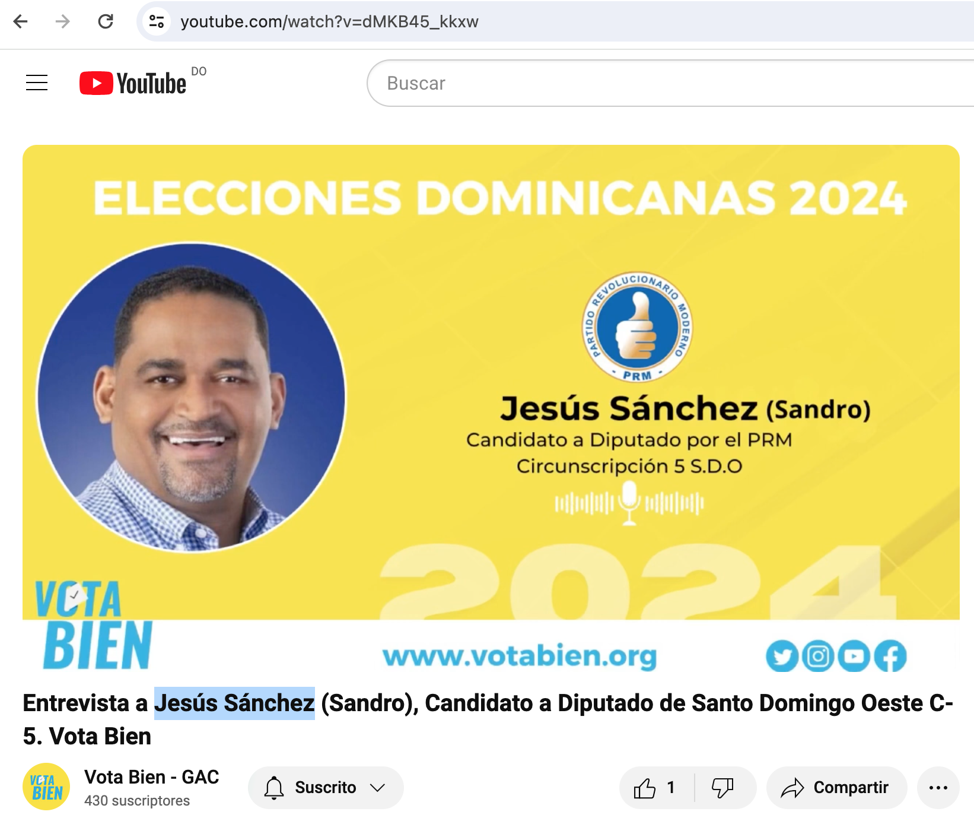
Task: Click the Facebook icon in the video banner
Action: coord(890,656)
